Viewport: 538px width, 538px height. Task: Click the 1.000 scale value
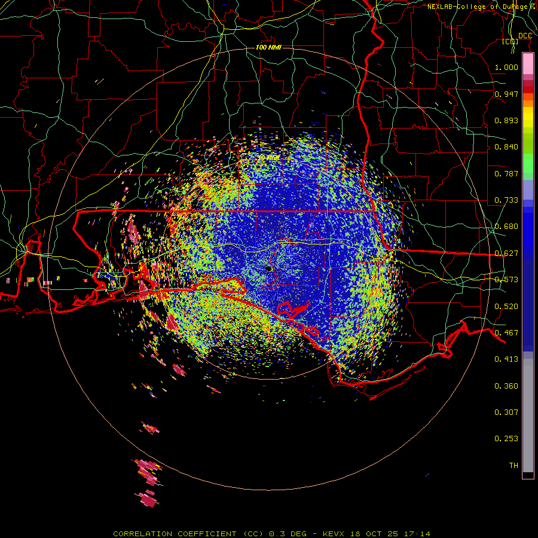point(506,67)
